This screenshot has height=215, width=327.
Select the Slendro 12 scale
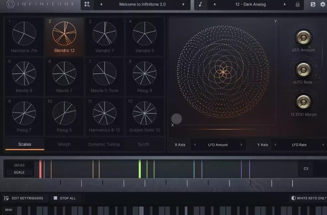click(64, 37)
